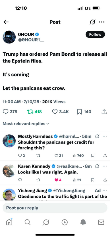Open Grok icon in Post header
This screenshot has height=238, width=110.
[92, 22]
